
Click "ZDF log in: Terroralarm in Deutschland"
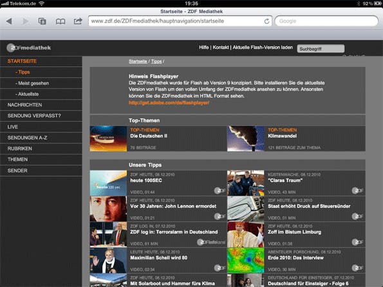coord(174,232)
